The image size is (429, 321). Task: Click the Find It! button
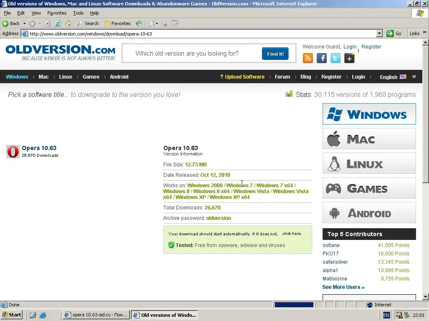click(275, 53)
